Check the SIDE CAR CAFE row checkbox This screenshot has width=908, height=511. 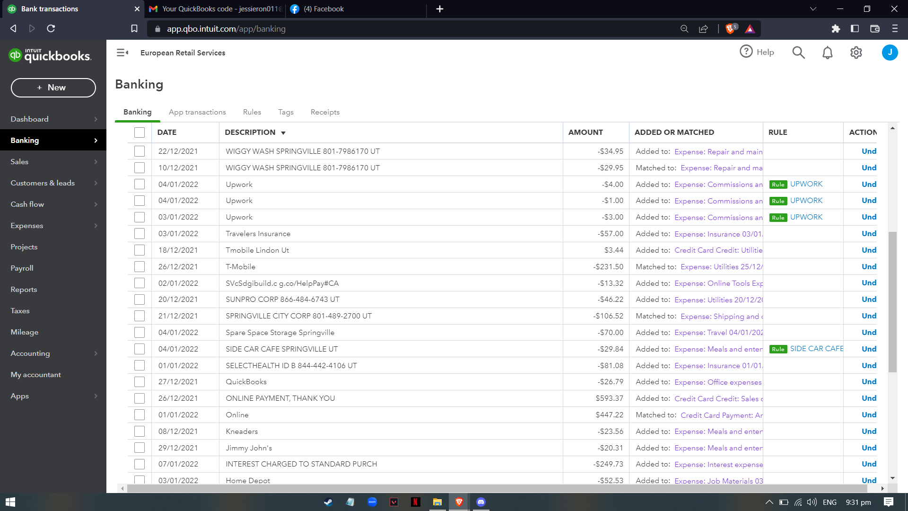point(139,349)
